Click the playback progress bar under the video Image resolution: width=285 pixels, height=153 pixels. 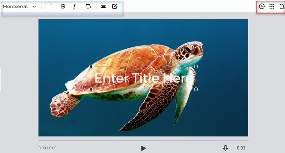point(143,141)
